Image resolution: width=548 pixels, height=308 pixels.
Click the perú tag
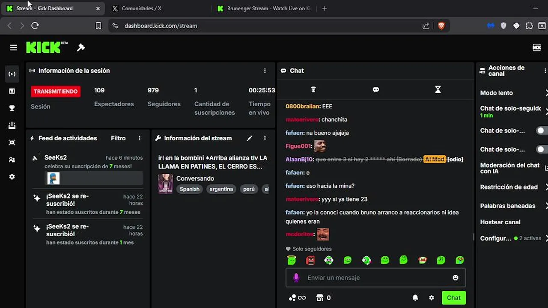[x=249, y=189]
